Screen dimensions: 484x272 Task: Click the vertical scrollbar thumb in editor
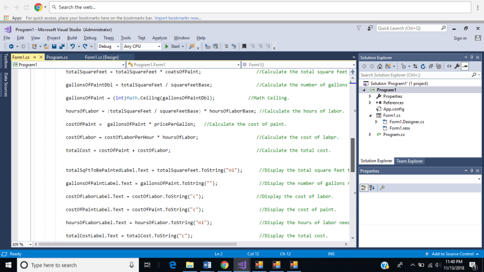coord(352,155)
